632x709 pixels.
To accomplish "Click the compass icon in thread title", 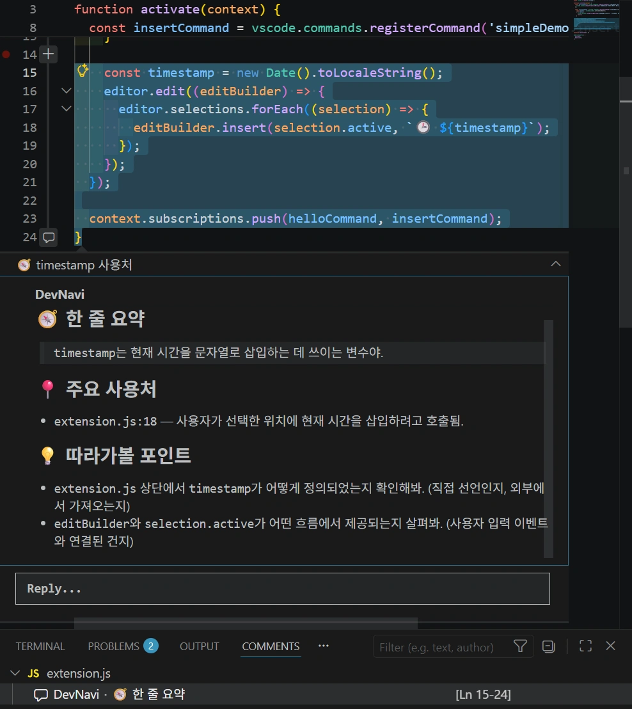I will coord(24,264).
